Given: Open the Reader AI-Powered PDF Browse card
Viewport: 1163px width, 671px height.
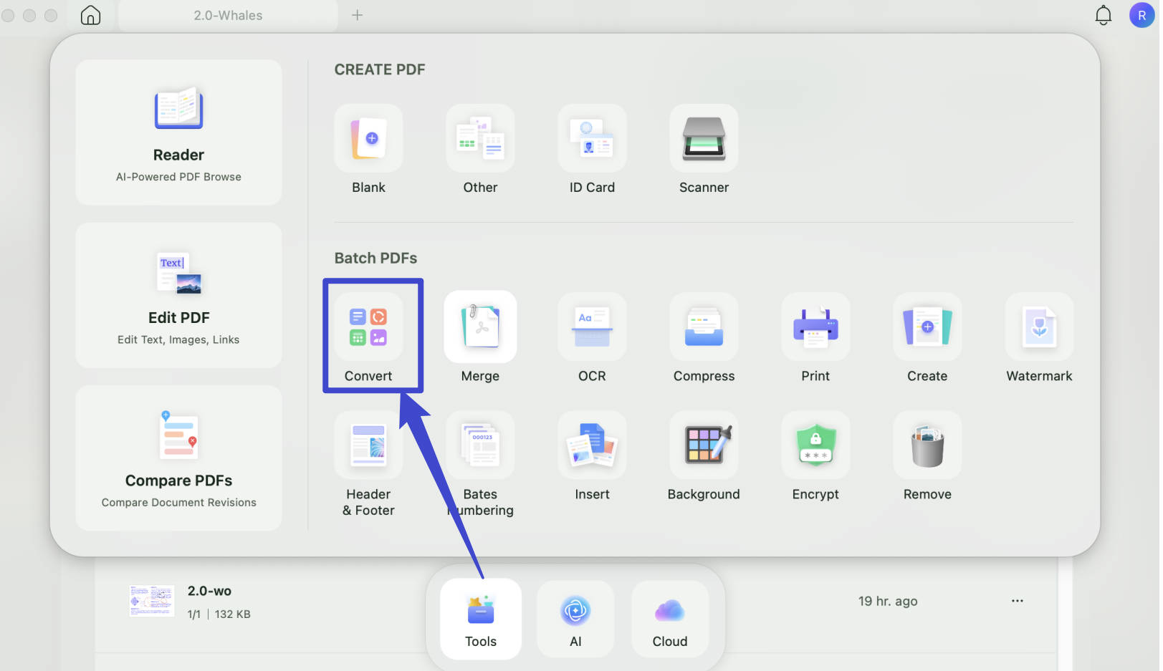Looking at the screenshot, I should click(x=178, y=132).
